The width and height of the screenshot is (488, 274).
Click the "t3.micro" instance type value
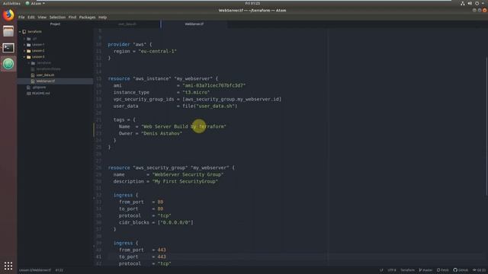click(x=196, y=92)
